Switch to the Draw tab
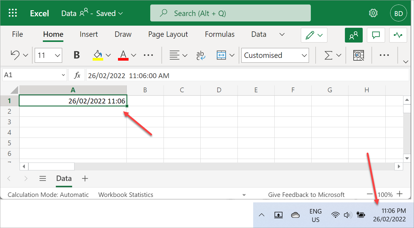 123,34
